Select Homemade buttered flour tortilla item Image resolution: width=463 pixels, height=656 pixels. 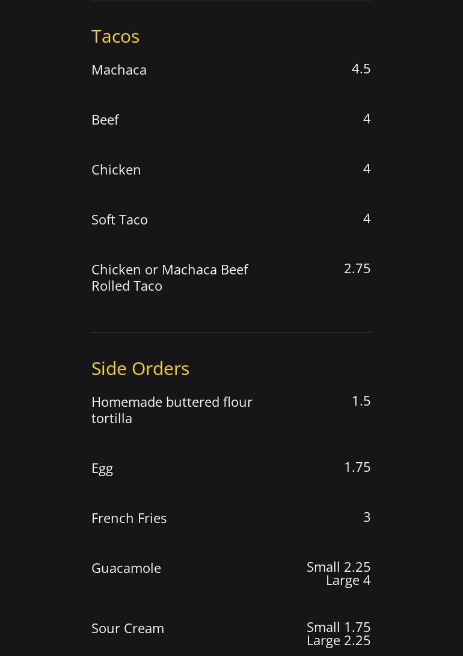(x=171, y=410)
